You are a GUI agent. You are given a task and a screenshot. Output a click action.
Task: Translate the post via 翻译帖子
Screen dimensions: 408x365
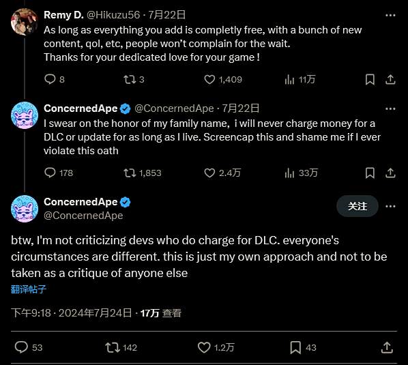(x=29, y=289)
